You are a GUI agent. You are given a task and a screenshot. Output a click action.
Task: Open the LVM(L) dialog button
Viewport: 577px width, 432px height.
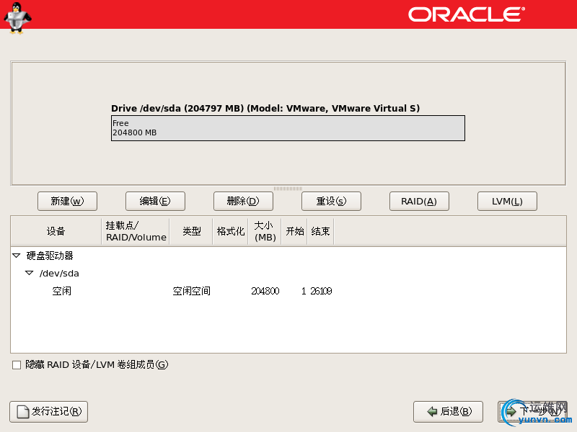[507, 201]
